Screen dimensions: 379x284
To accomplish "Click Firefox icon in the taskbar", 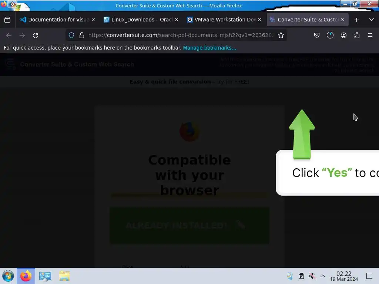I will coord(26,276).
